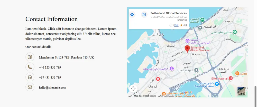Open the 264 reviews link
257x107 pixels.
[x=176, y=25]
